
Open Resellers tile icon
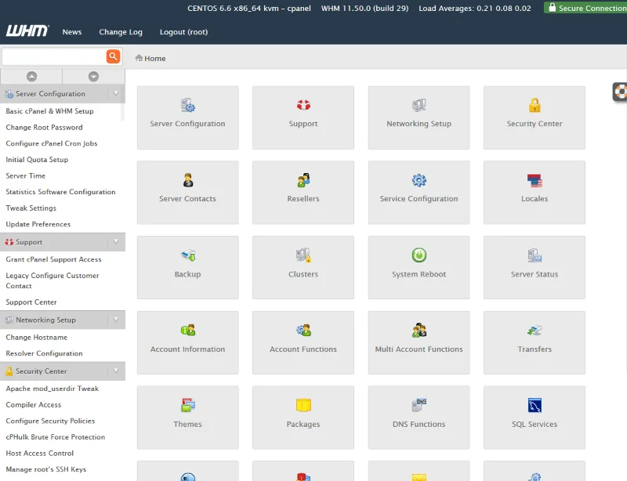click(303, 180)
